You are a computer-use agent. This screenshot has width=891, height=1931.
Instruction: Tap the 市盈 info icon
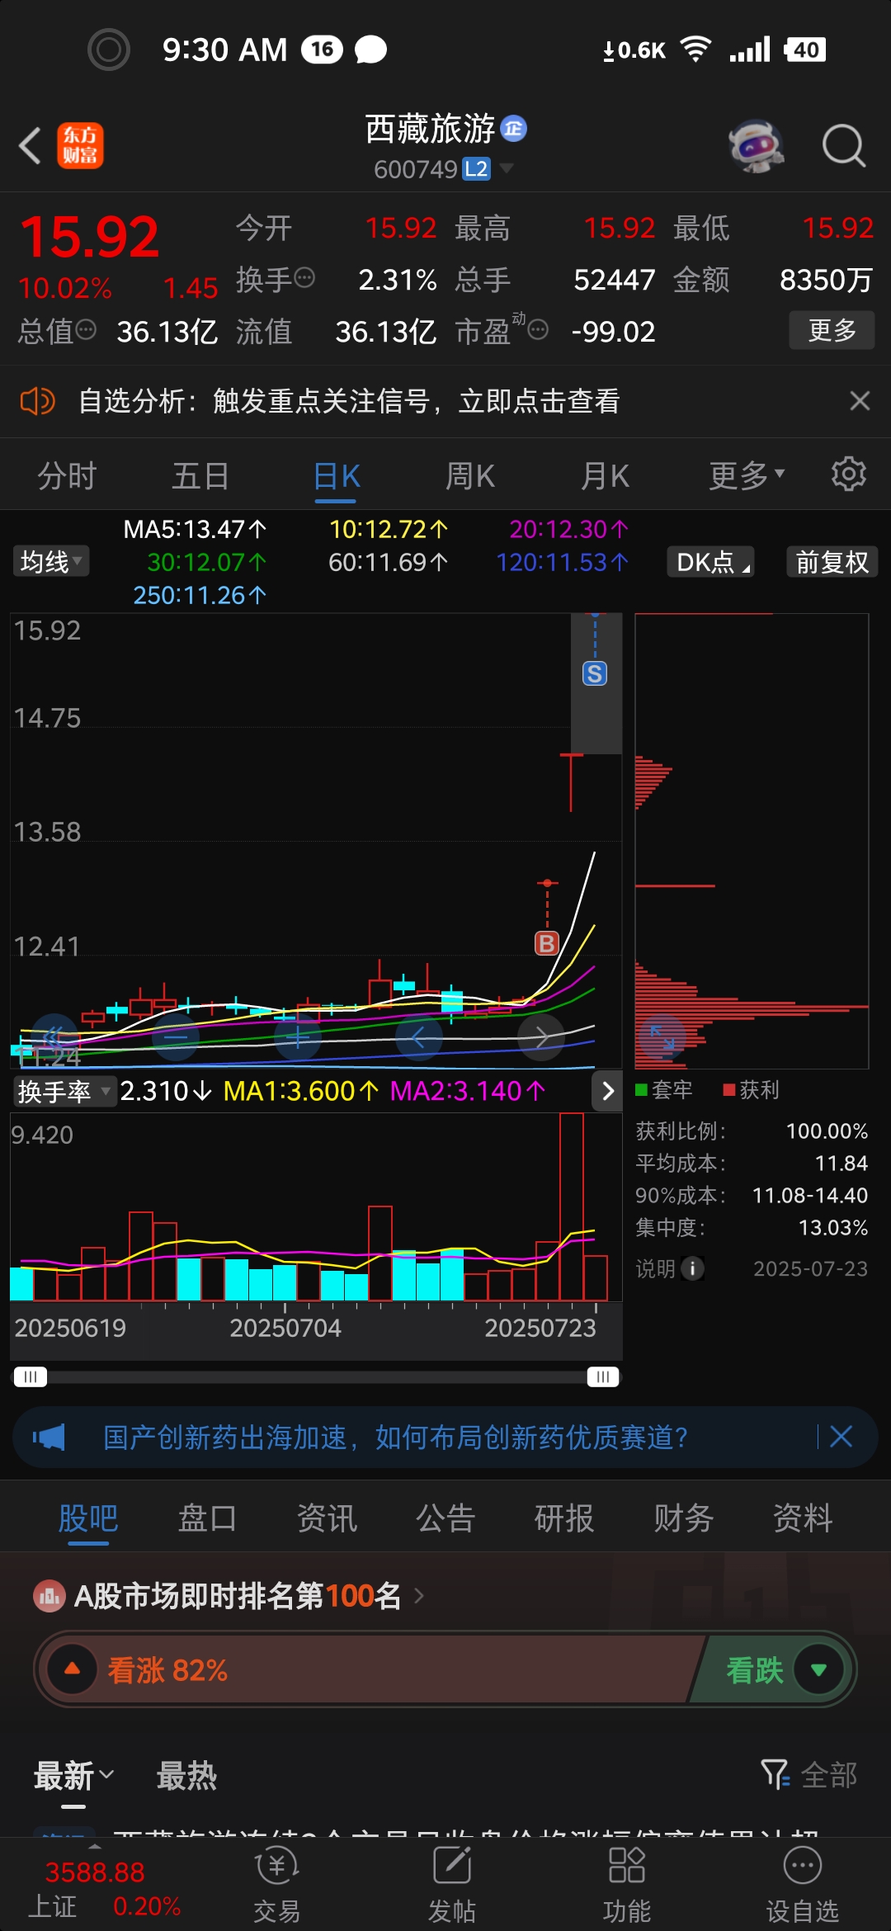538,330
